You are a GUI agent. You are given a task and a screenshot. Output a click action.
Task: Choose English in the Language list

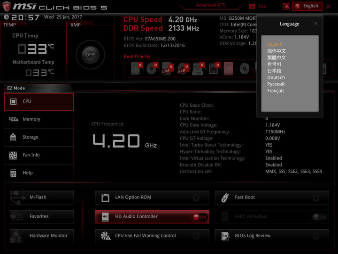click(275, 44)
